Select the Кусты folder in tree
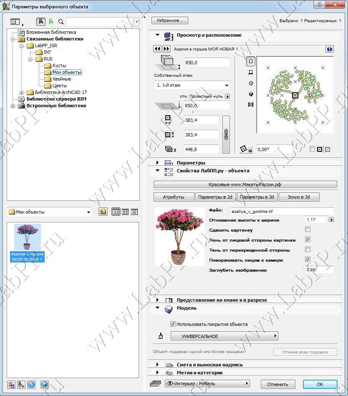 point(59,66)
